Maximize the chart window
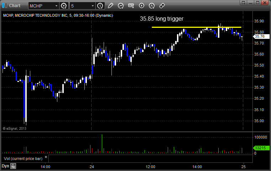The width and height of the screenshot is (271, 171). (257, 2)
